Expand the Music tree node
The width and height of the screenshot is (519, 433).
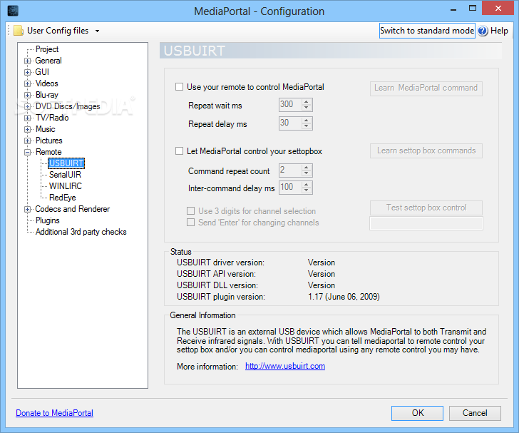coord(28,130)
